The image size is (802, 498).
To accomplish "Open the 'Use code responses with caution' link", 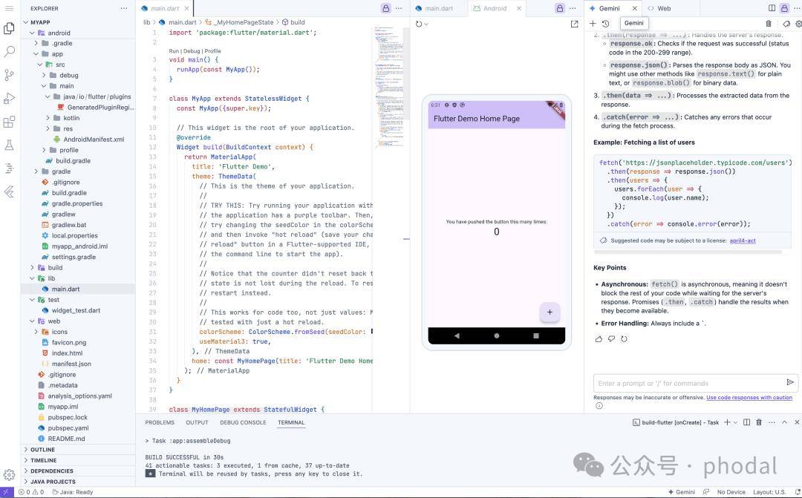I will (749, 398).
